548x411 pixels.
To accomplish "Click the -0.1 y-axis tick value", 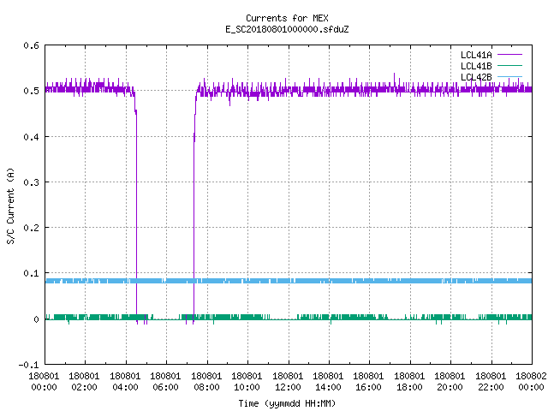I will 28,365.
